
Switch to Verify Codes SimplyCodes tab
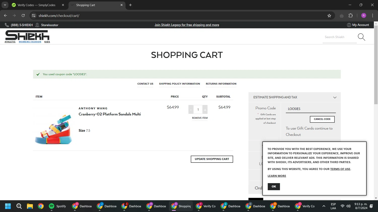(37, 5)
